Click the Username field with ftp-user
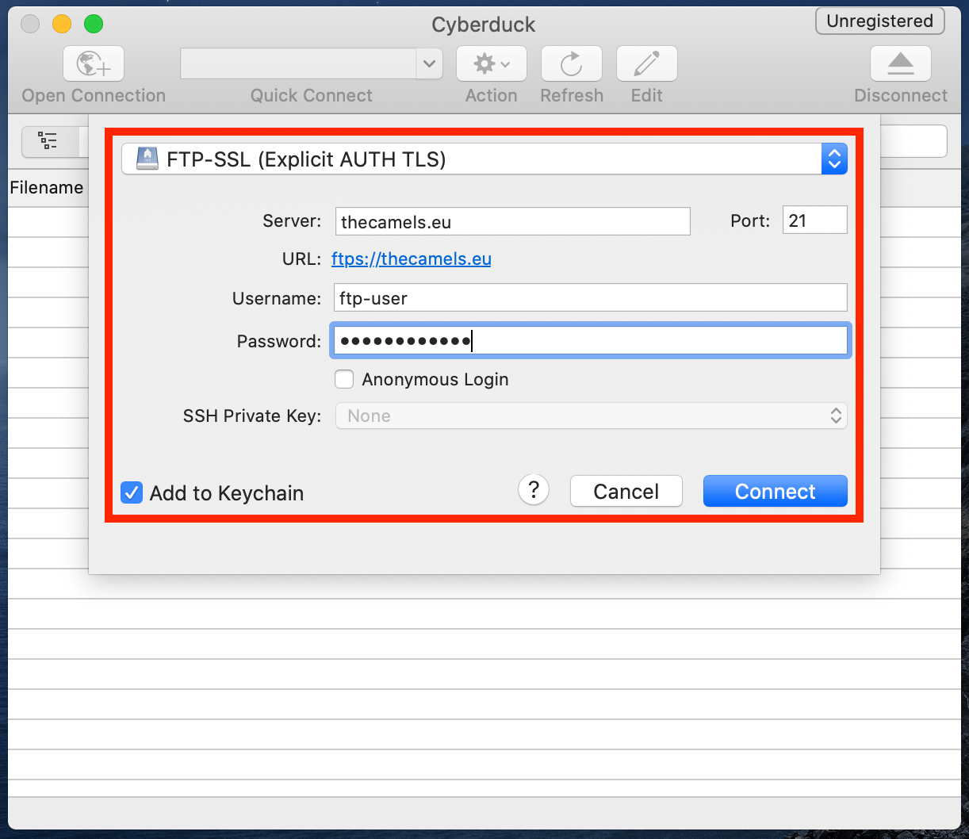This screenshot has width=969, height=839. (x=592, y=297)
